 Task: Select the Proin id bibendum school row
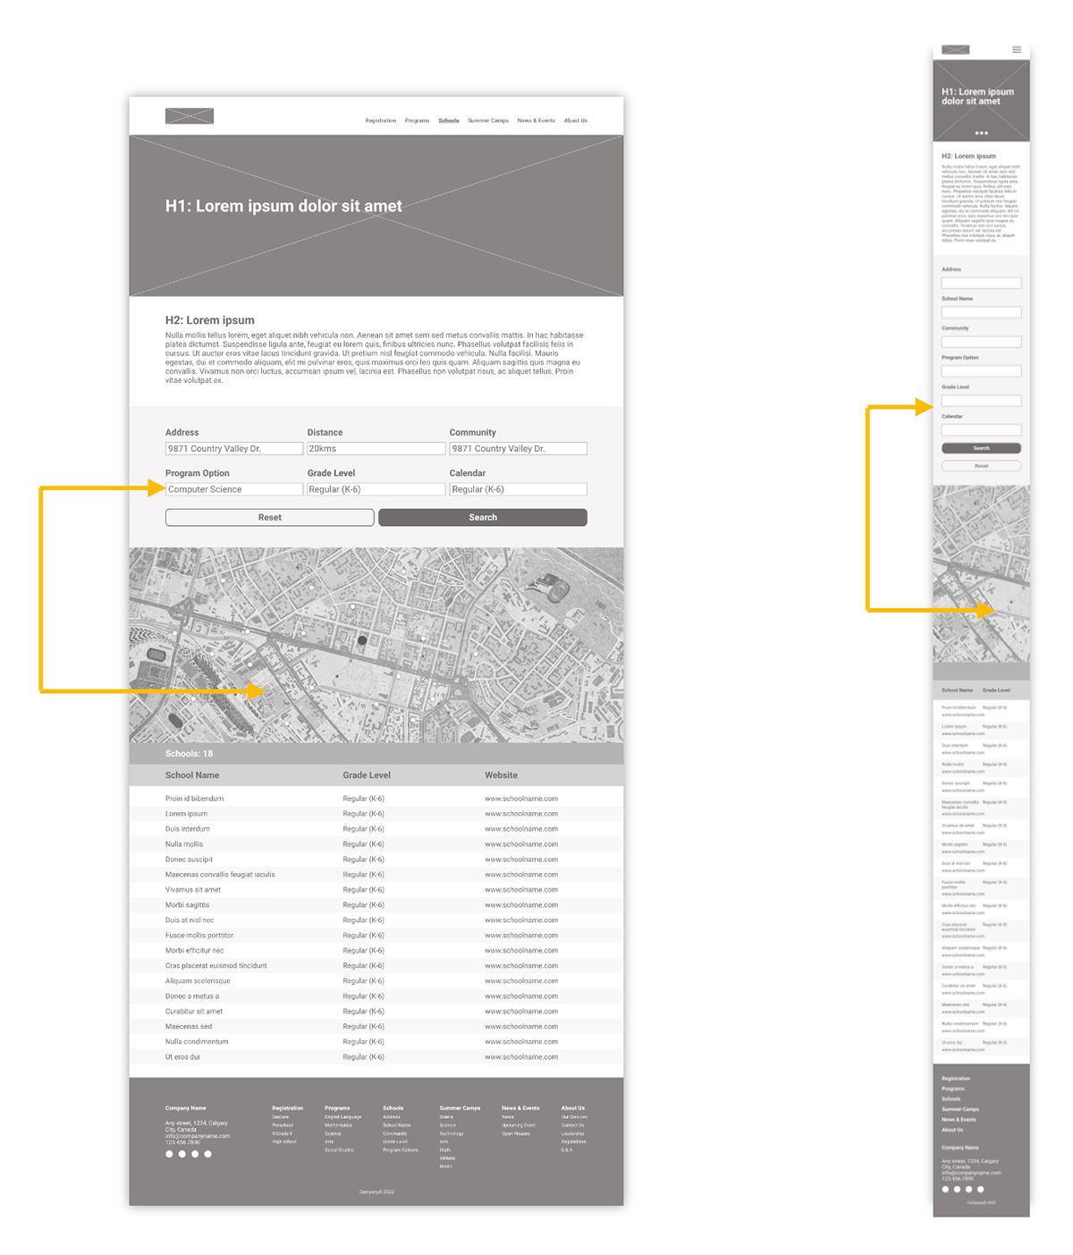click(376, 799)
